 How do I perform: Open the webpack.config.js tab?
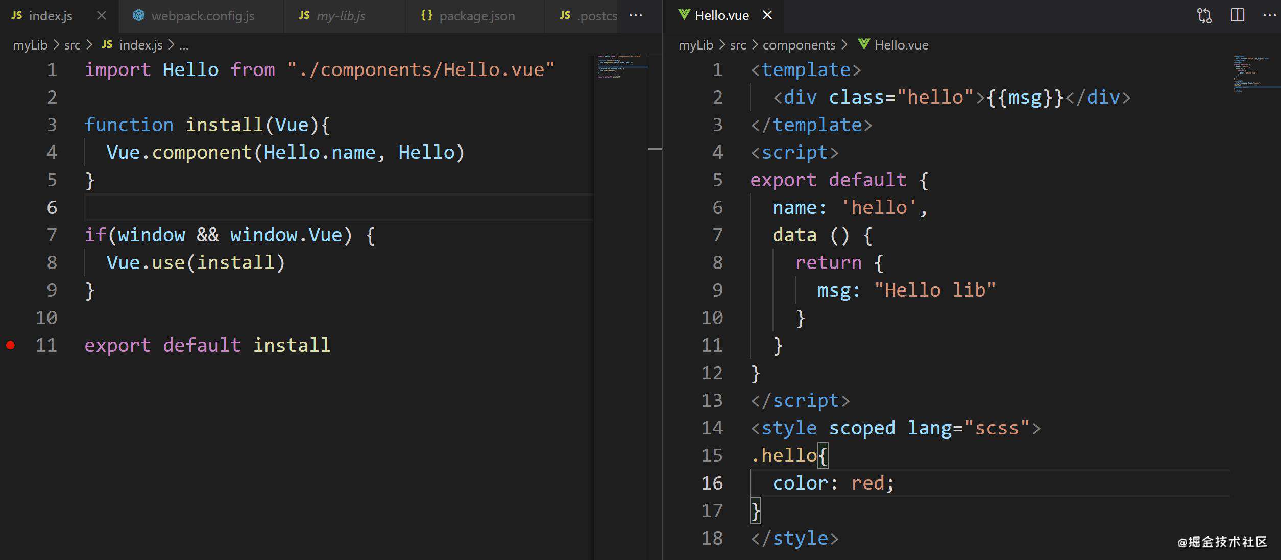[x=201, y=16]
